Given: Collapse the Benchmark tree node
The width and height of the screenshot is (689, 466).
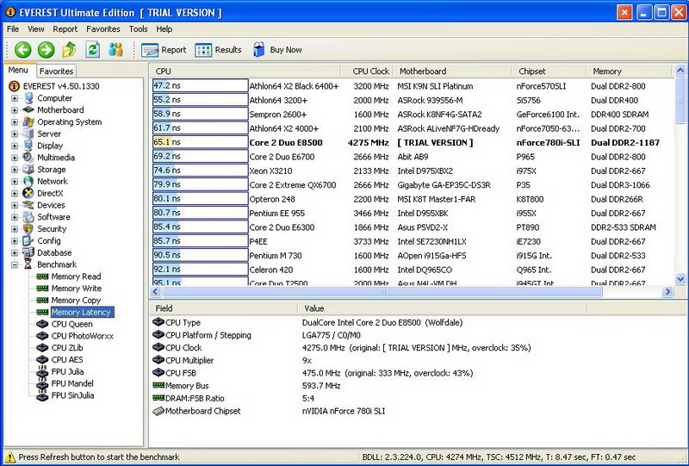Looking at the screenshot, I should tap(15, 264).
